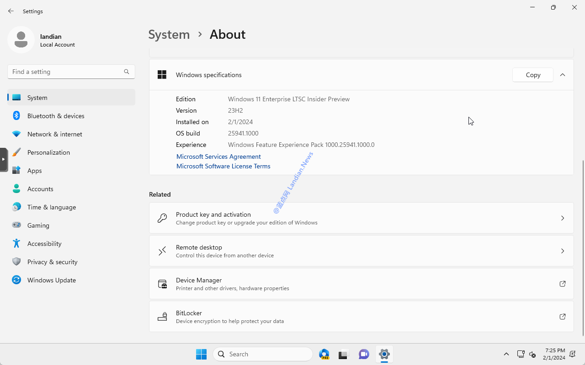The width and height of the screenshot is (585, 365).
Task: Click the Installed on date 2/1/2024
Action: click(240, 122)
